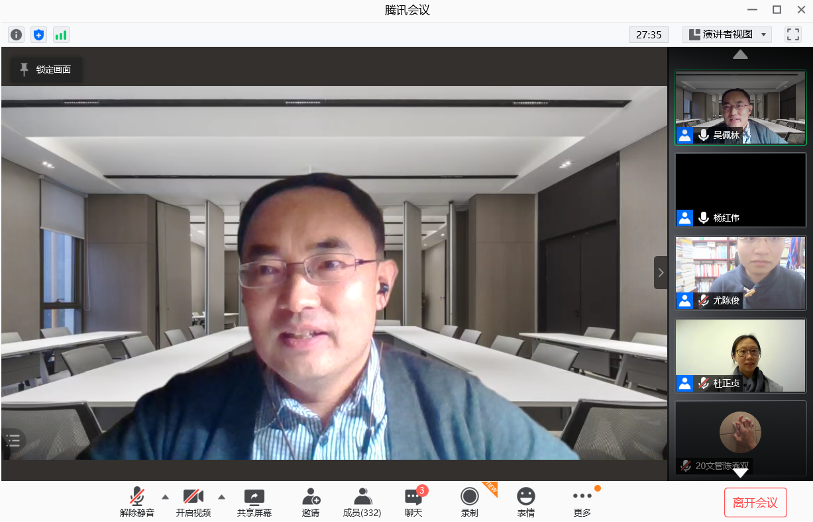Viewport: 813px width, 522px height.
Task: Open the More (更多) menu
Action: click(x=582, y=502)
